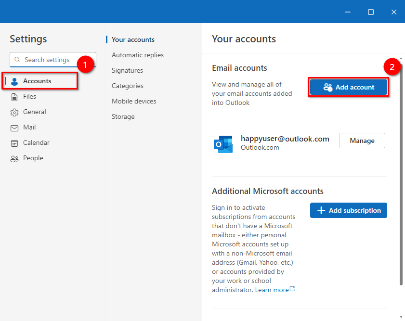The width and height of the screenshot is (405, 321).
Task: Go to Signatures settings
Action: point(127,70)
